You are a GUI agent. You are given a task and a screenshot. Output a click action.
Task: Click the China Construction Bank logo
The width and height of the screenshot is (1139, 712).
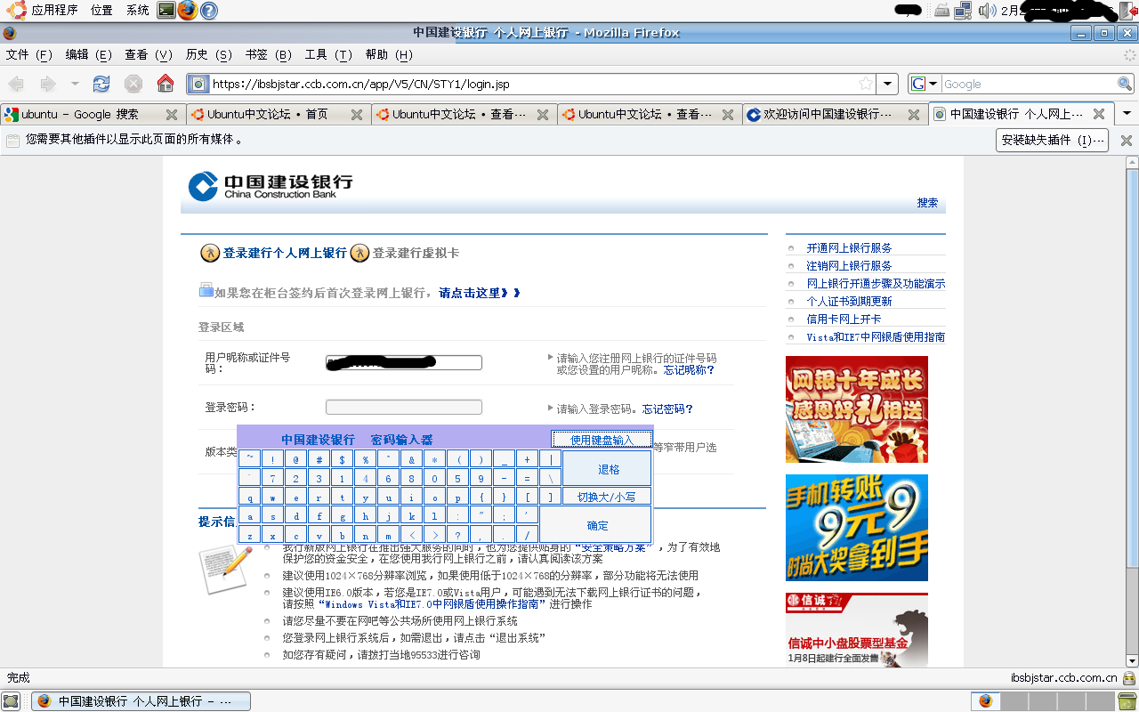(x=271, y=186)
